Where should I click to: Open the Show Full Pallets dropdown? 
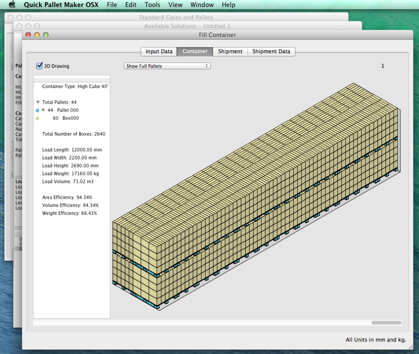(167, 66)
